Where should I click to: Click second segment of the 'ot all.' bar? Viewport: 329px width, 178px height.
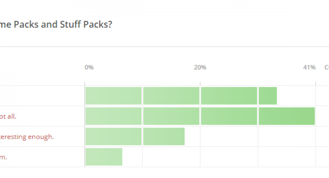point(171,116)
